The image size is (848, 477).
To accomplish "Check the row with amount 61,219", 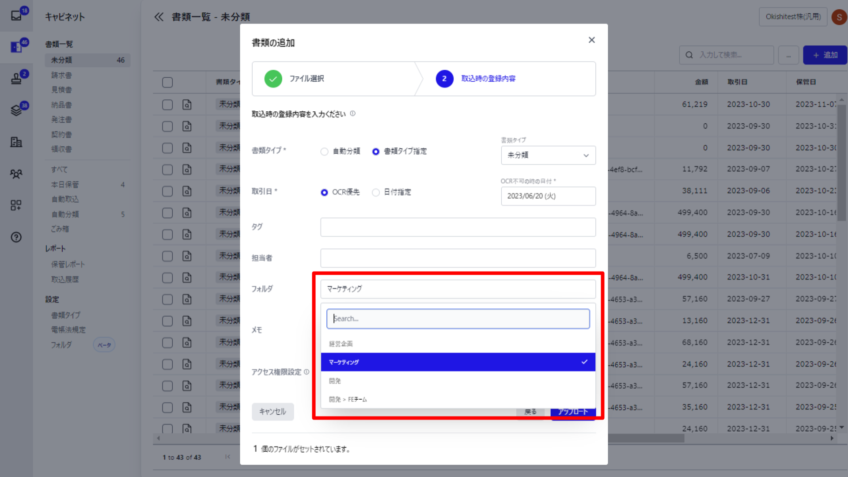I will [167, 105].
